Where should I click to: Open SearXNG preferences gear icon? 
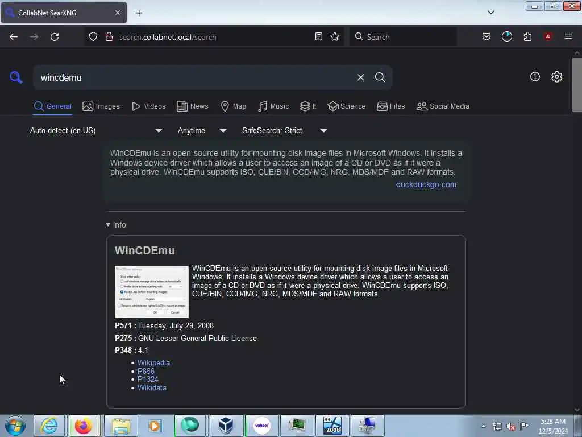pyautogui.click(x=556, y=77)
